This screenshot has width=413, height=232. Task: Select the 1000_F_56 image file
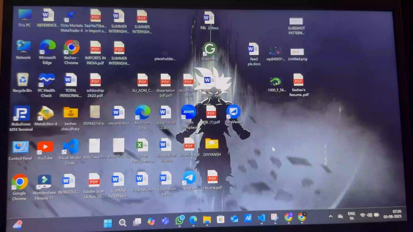pyautogui.click(x=277, y=84)
